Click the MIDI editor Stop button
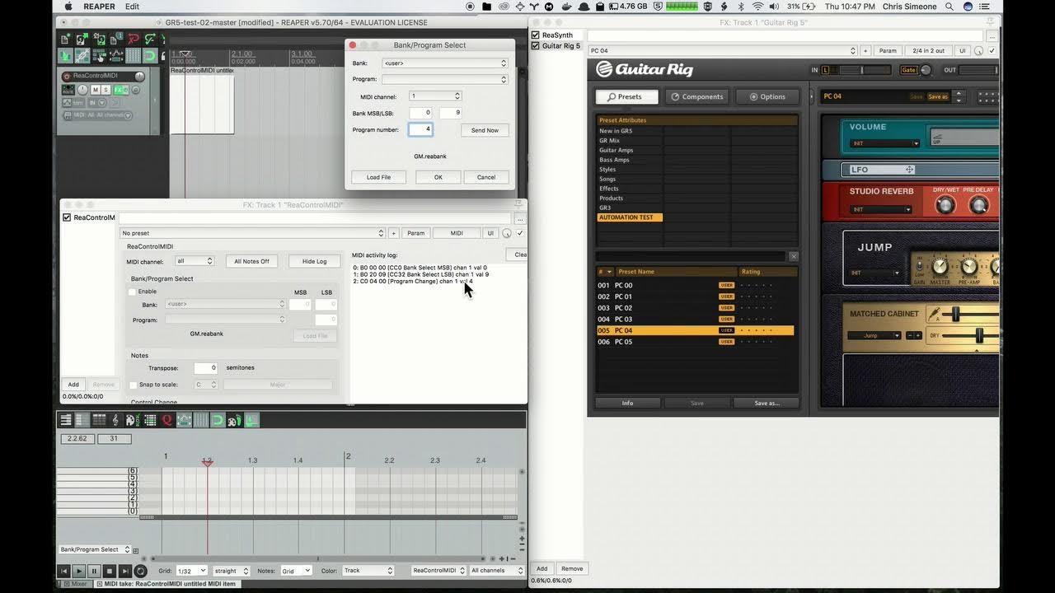 [110, 571]
